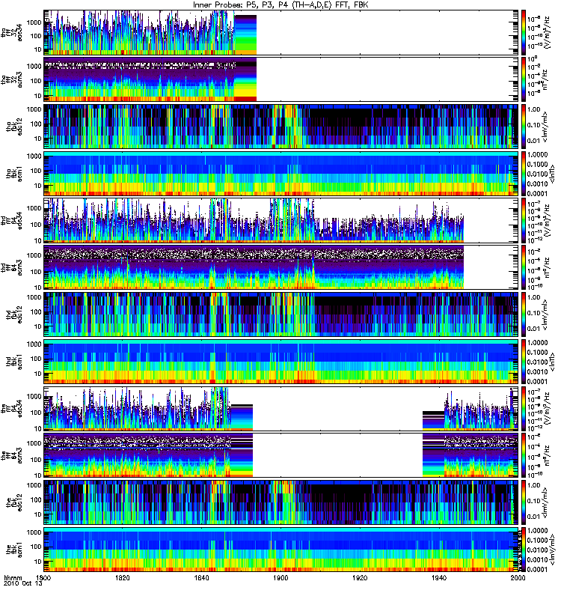The width and height of the screenshot is (561, 599).
Task: Click the tha fff 32 scm3 spectrogram panel
Action: [281, 79]
